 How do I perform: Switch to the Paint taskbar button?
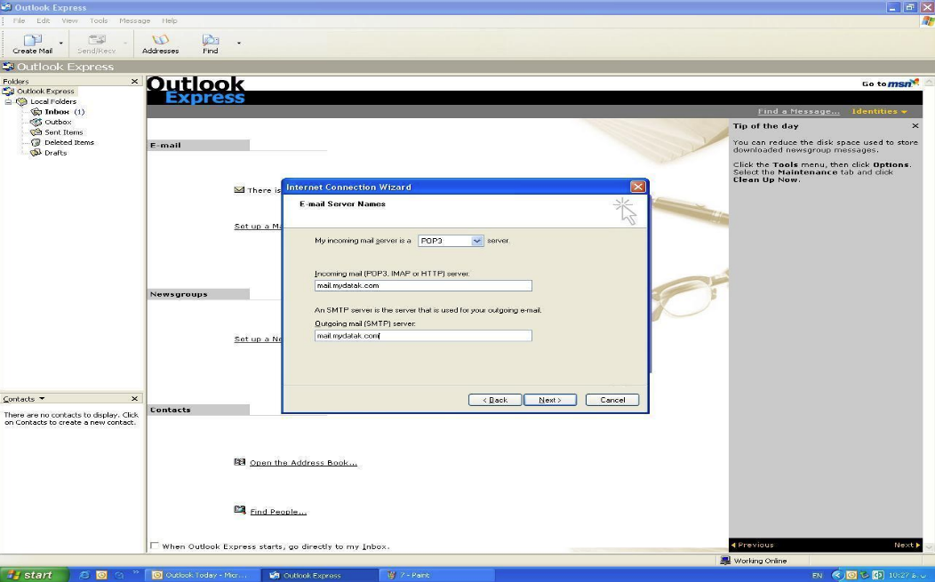436,575
